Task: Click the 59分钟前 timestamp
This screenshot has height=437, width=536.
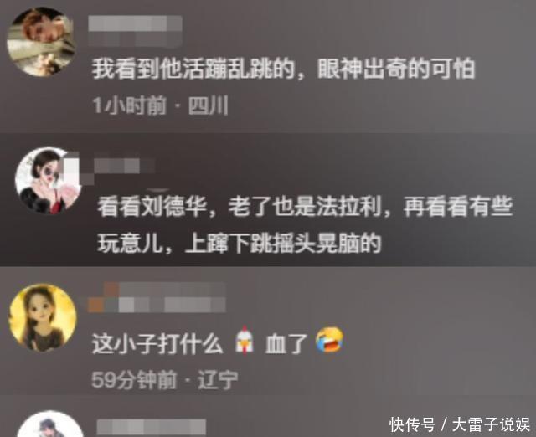Action: coord(134,379)
